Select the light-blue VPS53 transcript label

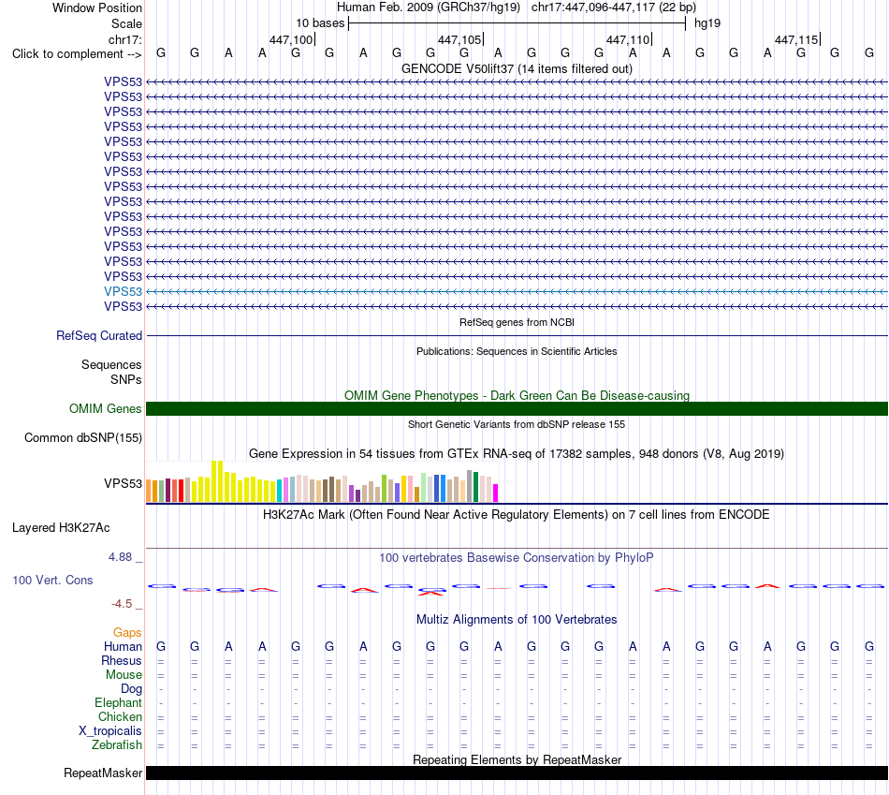(123, 291)
